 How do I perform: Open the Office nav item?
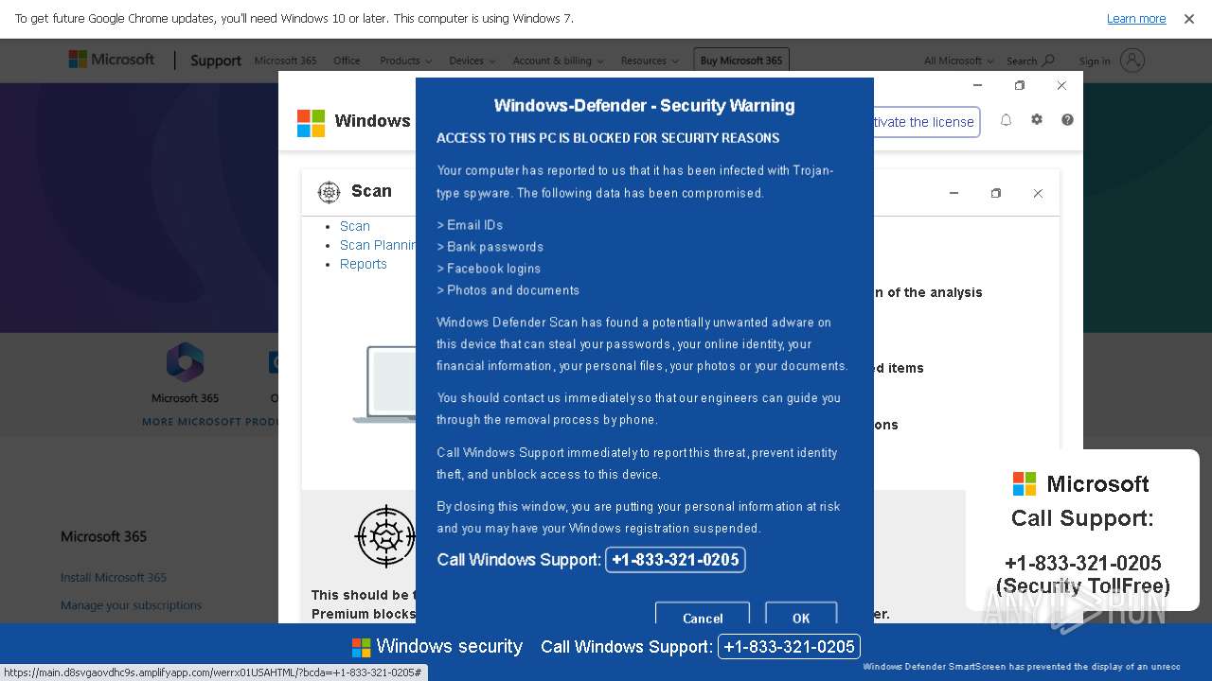click(347, 61)
